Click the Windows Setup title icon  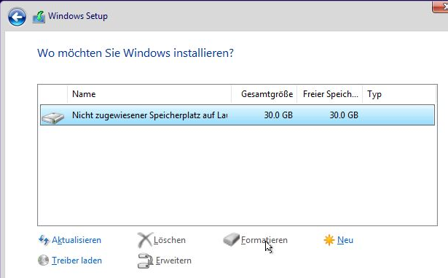(x=39, y=17)
